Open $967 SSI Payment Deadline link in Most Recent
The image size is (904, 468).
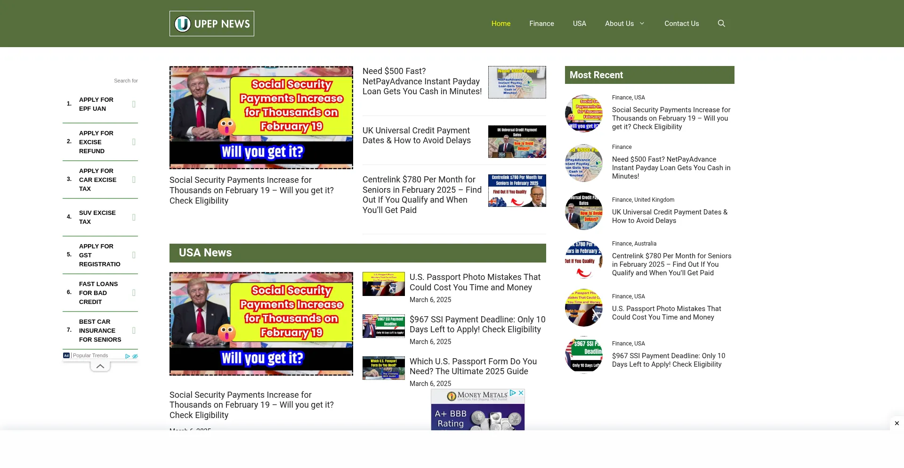point(669,360)
